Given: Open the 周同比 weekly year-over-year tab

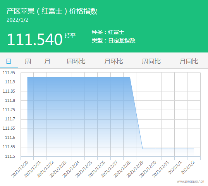Looking at the screenshot, I should 151,61.
